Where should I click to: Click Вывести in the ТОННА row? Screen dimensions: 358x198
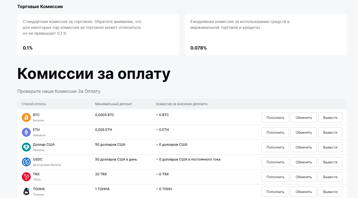(330, 192)
